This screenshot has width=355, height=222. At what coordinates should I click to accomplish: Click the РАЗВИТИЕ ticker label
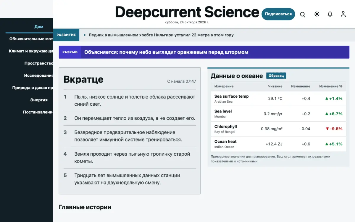[66, 35]
